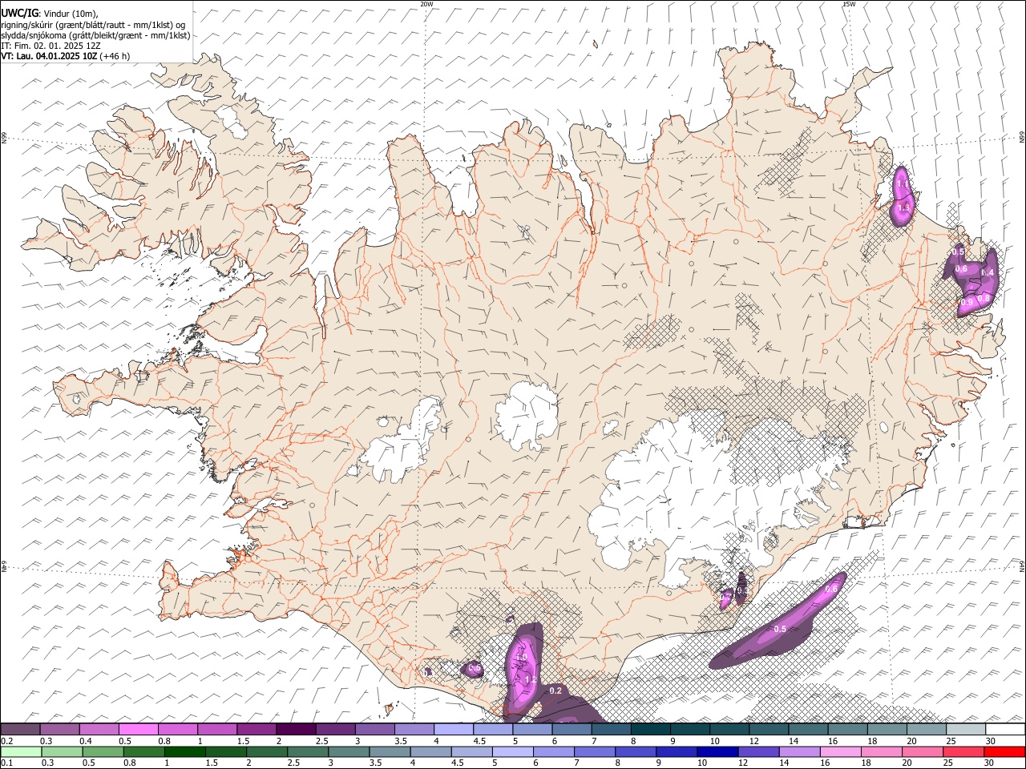Click the bright pink 0.5 snow swatch
Viewport: 1026px width, 769px height.
click(139, 730)
